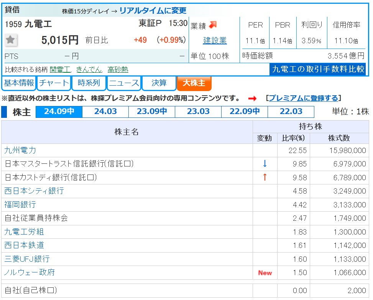Click the 自社(自己株口) row name
This screenshot has height=300, width=373.
click(x=31, y=290)
